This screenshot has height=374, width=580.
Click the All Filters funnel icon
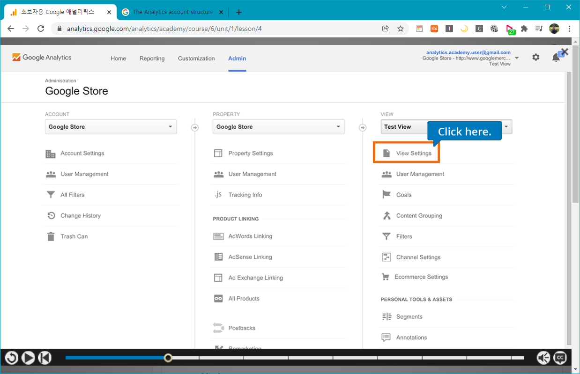coord(51,195)
